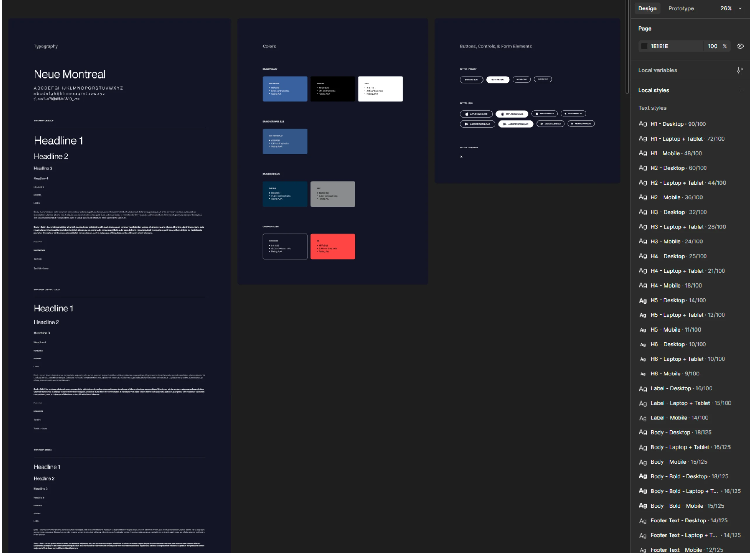The width and height of the screenshot is (750, 553).
Task: Click Ag icon for Label - Mobile style
Action: [643, 418]
